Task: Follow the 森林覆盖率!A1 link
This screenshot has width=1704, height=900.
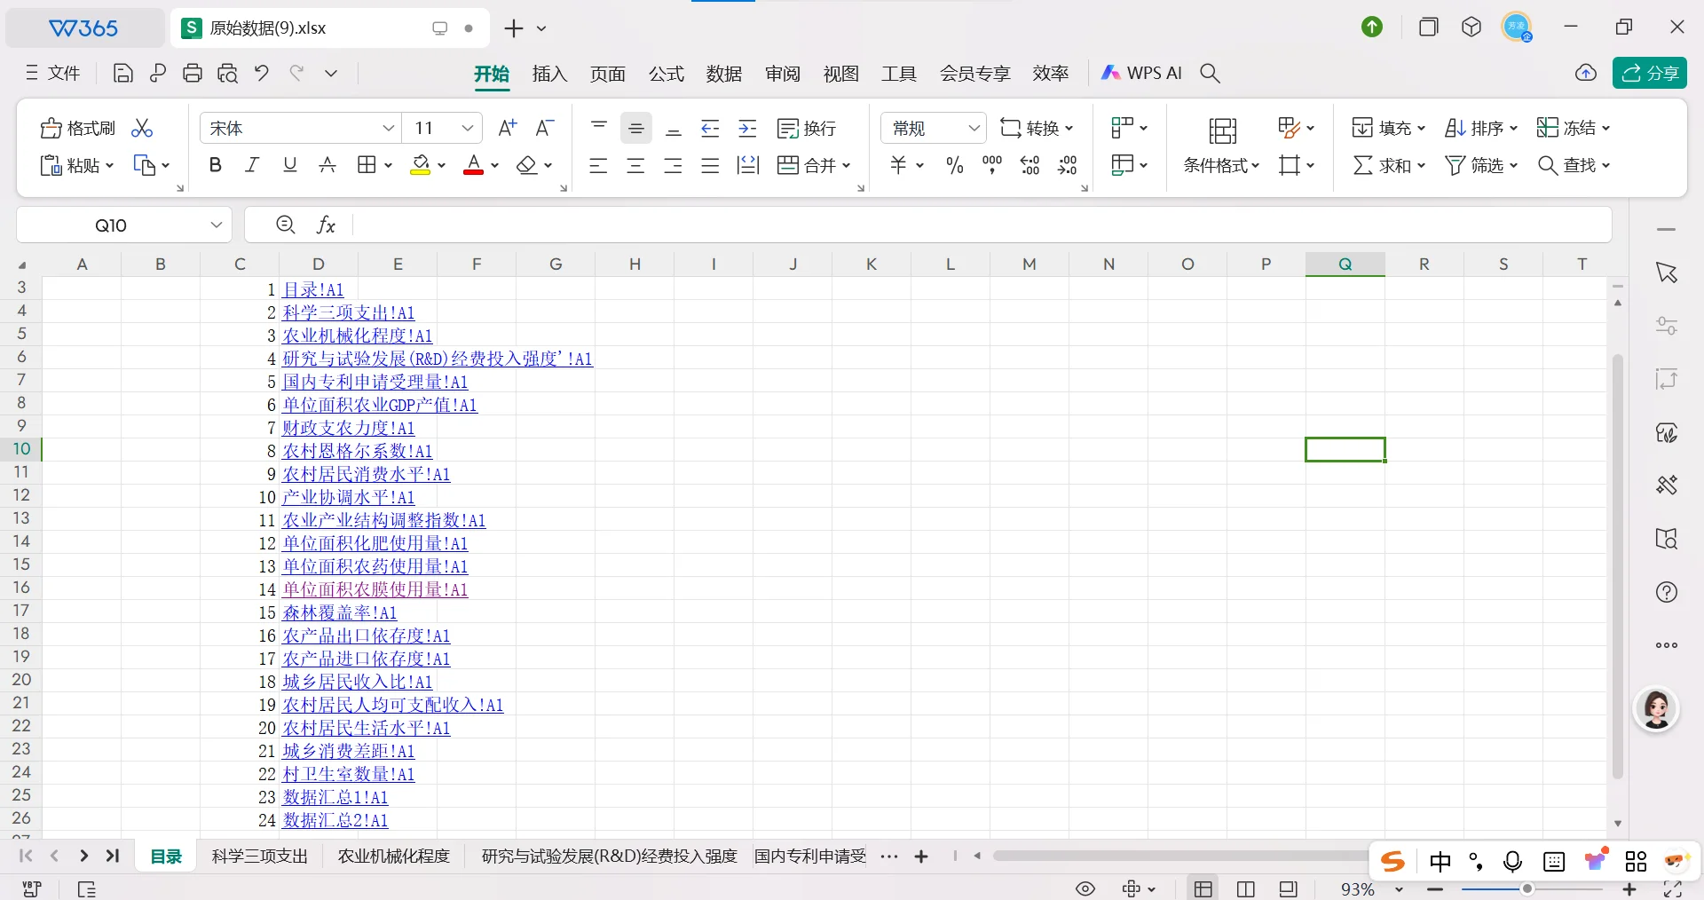Action: pyautogui.click(x=339, y=612)
